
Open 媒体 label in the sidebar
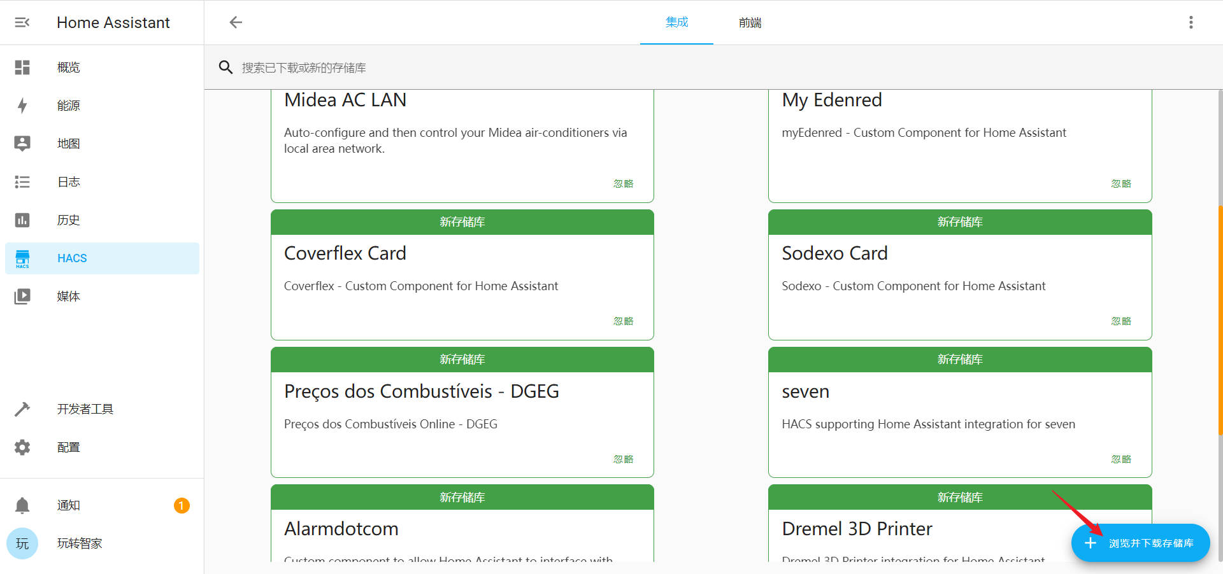68,297
